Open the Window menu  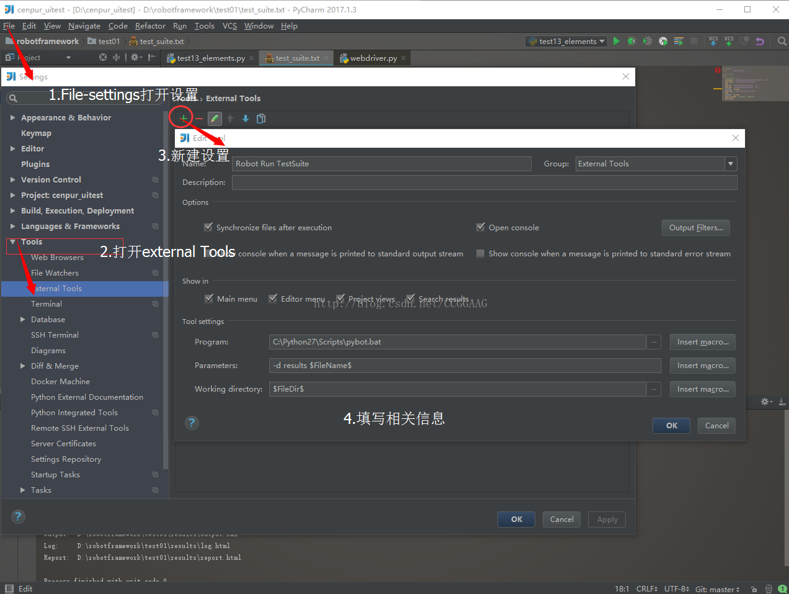click(259, 26)
